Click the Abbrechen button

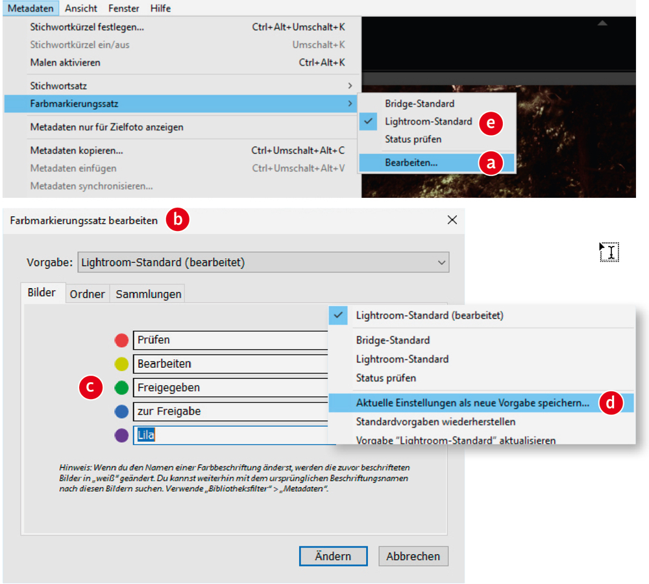[413, 556]
